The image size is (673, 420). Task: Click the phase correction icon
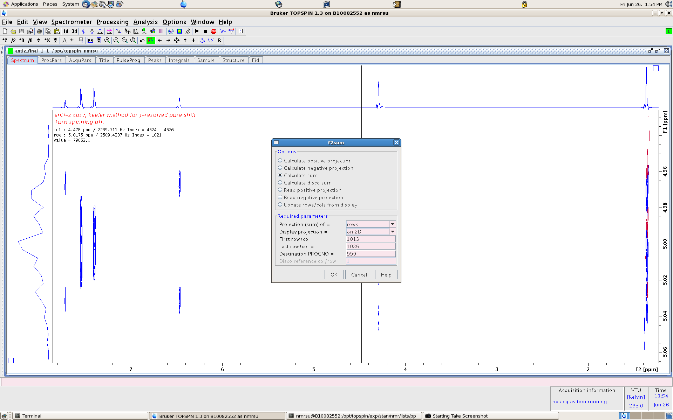(83, 31)
